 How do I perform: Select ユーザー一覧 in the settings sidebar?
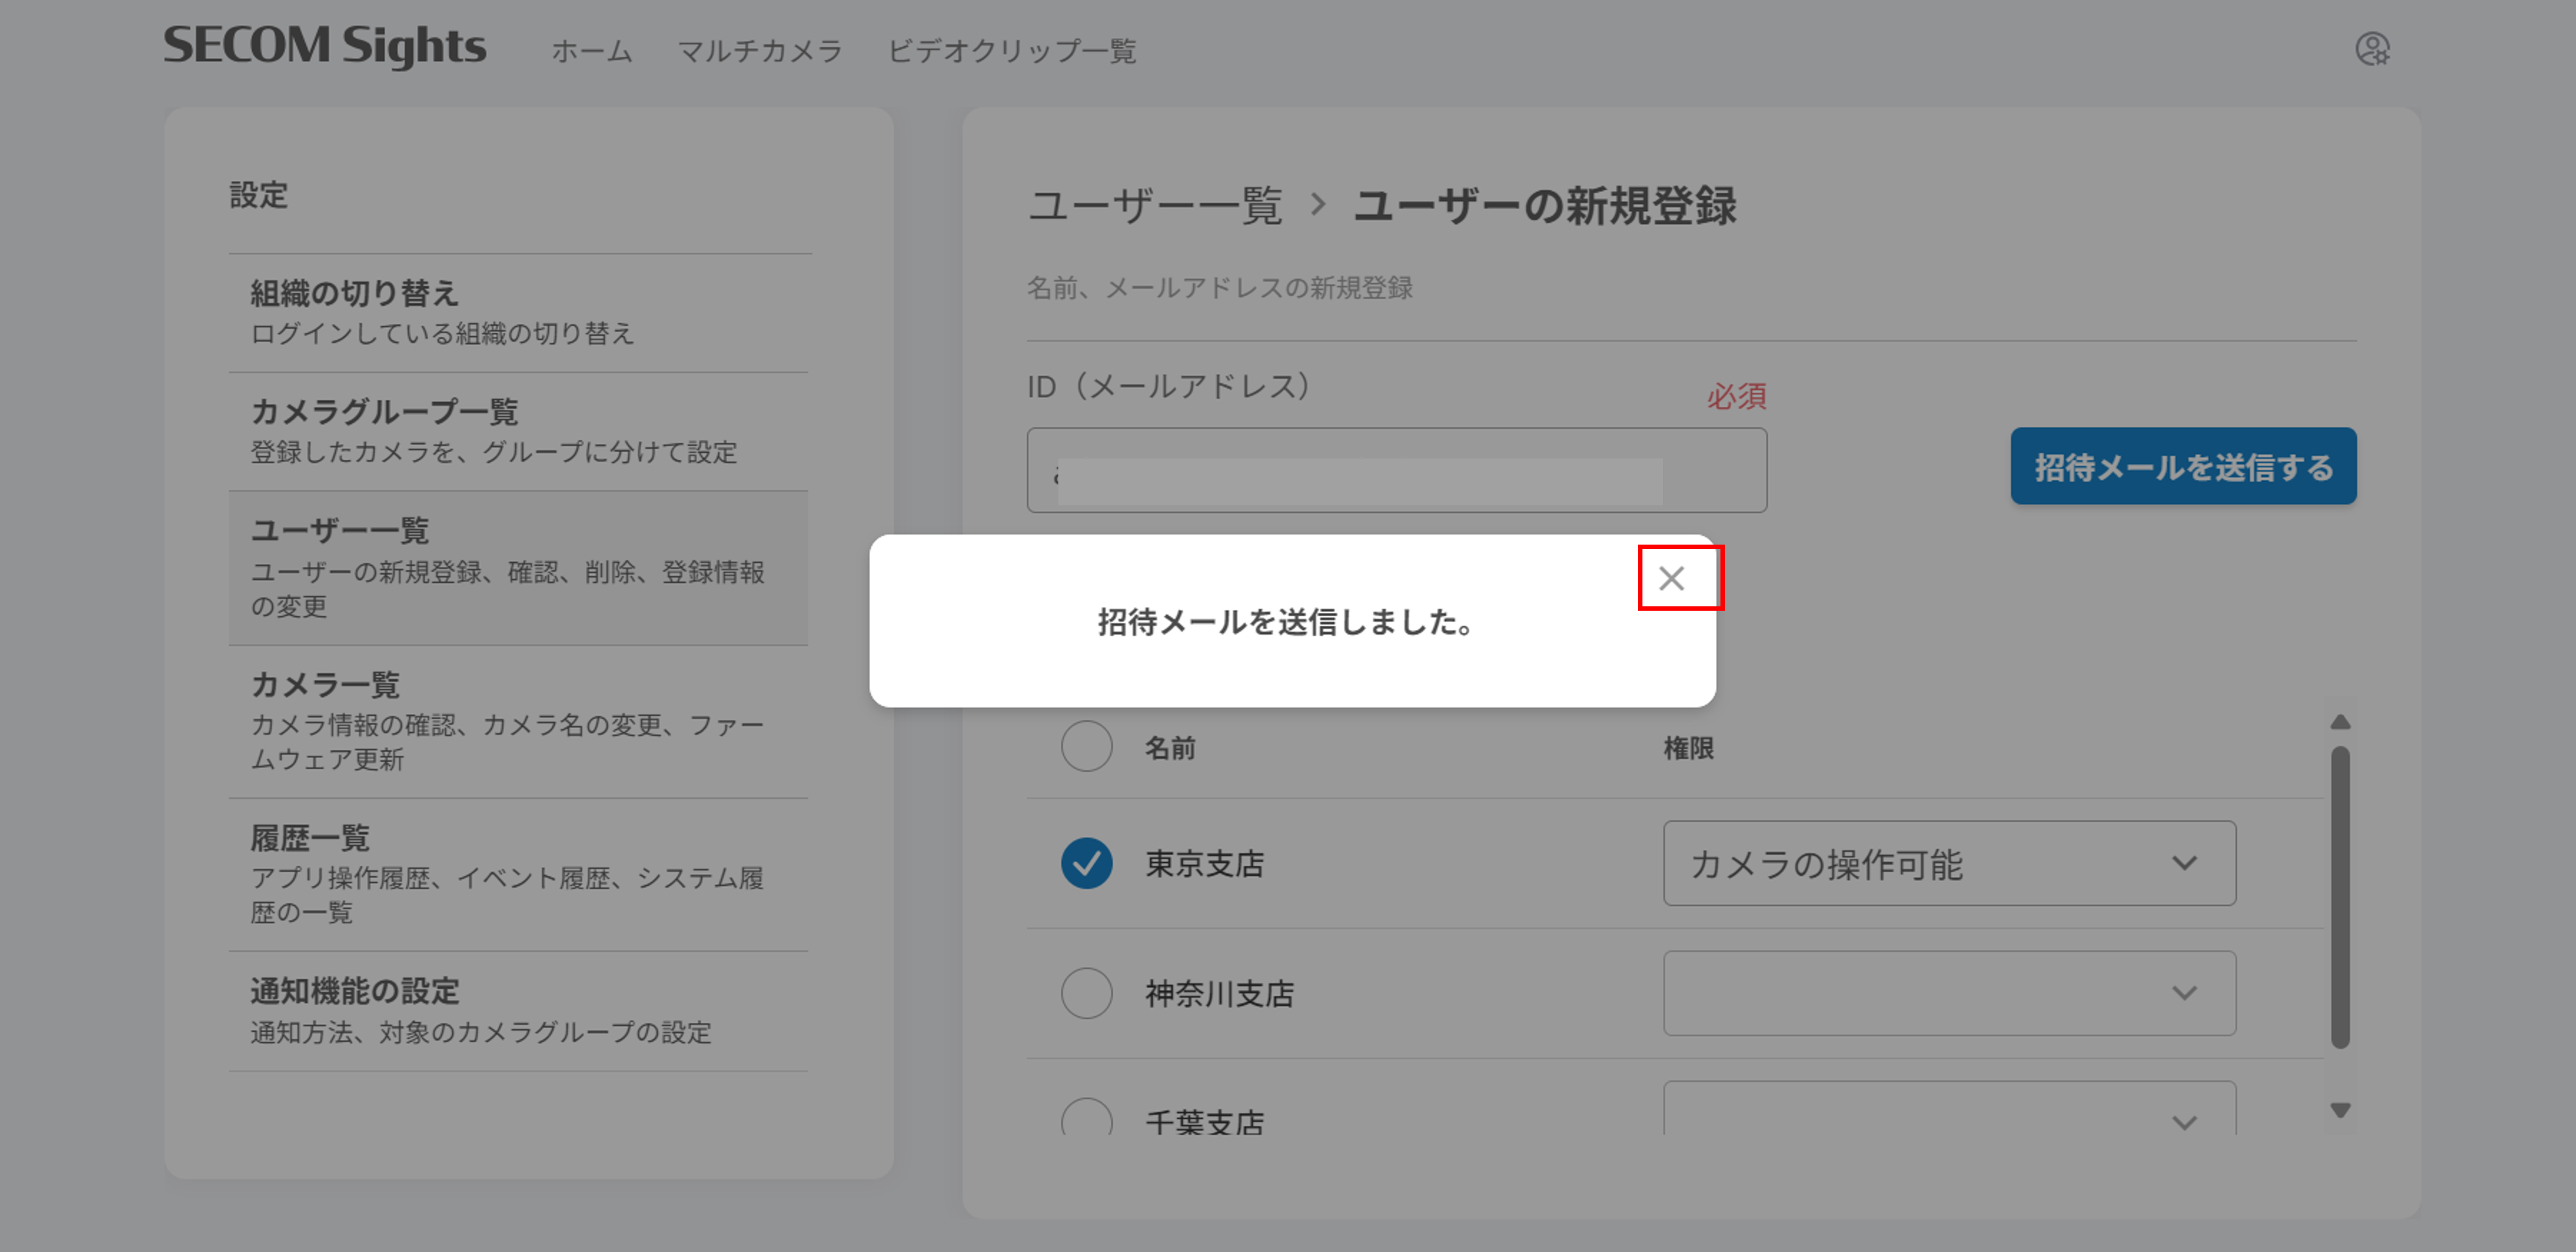[x=518, y=567]
